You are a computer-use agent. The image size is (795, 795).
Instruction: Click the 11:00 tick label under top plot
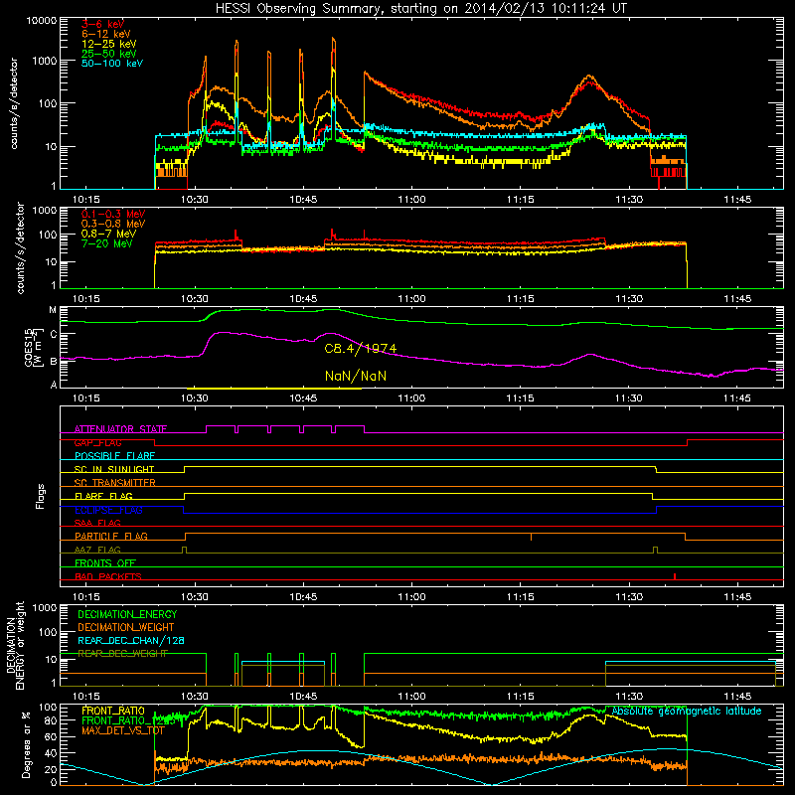click(411, 200)
